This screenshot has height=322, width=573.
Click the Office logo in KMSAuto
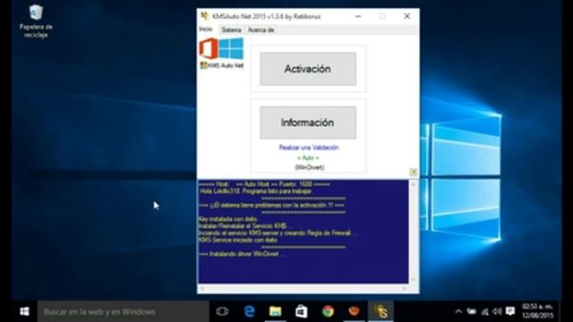209,48
